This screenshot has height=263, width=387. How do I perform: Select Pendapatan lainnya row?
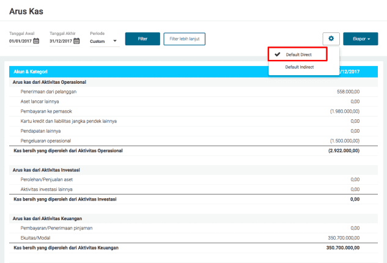click(x=193, y=131)
